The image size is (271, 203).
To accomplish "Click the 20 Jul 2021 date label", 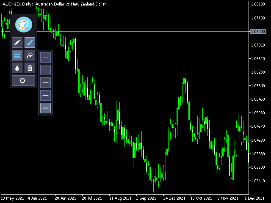I will [92, 198].
